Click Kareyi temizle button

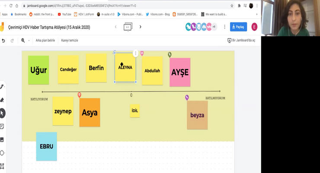point(70,40)
